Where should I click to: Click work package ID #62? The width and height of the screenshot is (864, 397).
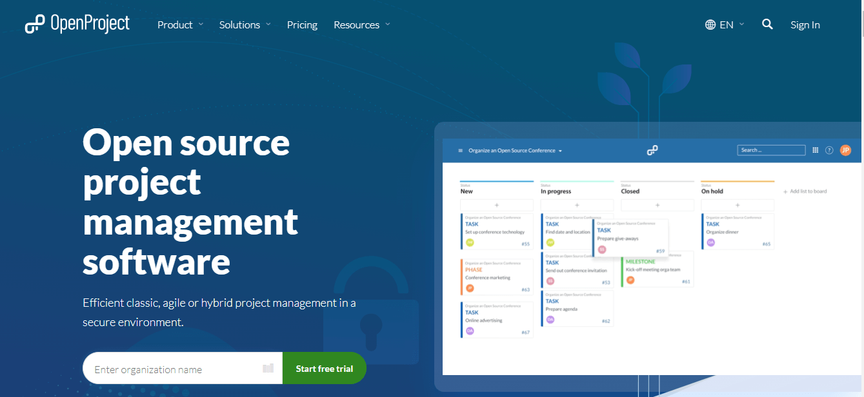click(606, 322)
